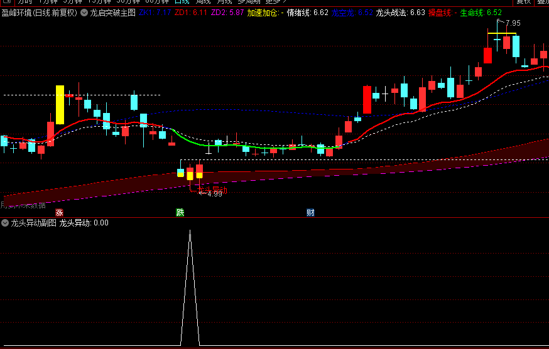Click the 7.95 high price label
Screen dimensions: 549x349
513,23
